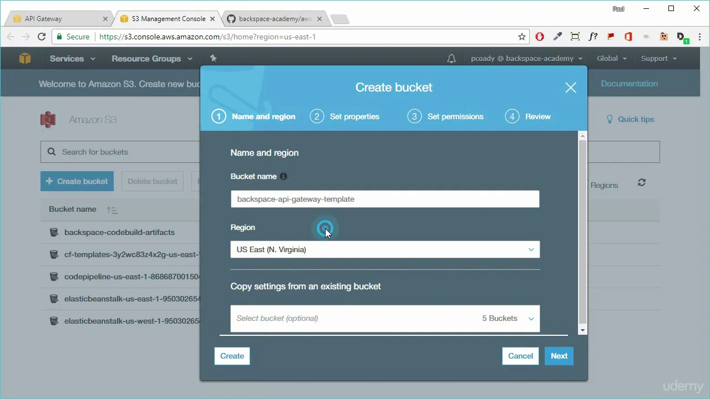Click the Quick tips lightbulb icon
This screenshot has width=710, height=399.
(610, 119)
